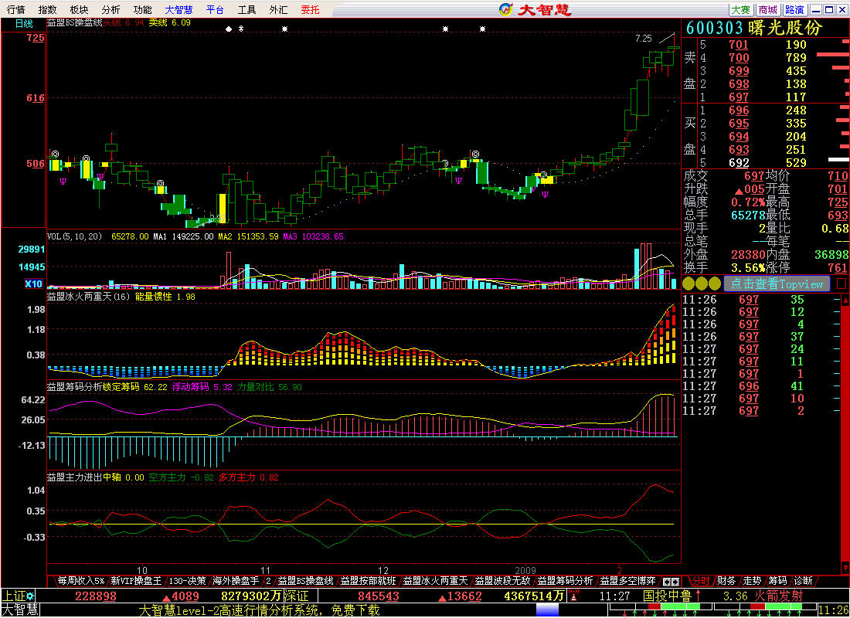Click the stock code 600303
Image resolution: width=850 pixels, height=618 pixels.
(713, 28)
